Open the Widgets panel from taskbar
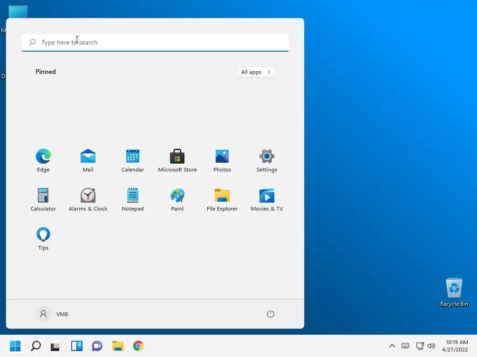 77,346
